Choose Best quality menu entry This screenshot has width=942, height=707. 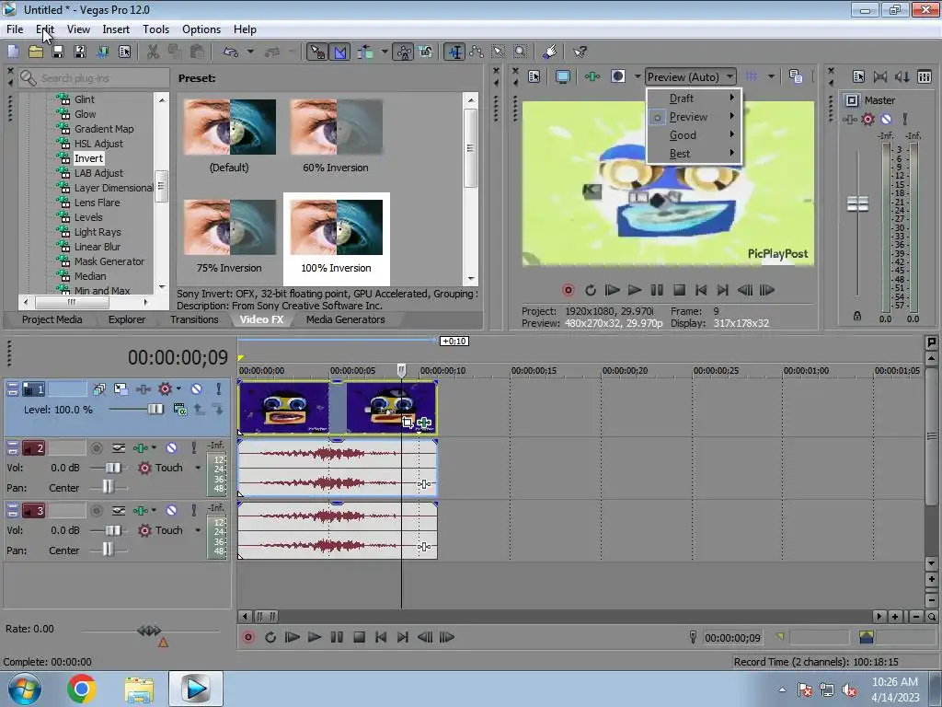[x=695, y=154]
